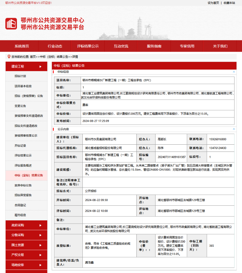This screenshot has width=242, height=273.
Task: Select 中标（定标）结果公告 in sidebar
Action: (x=29, y=175)
